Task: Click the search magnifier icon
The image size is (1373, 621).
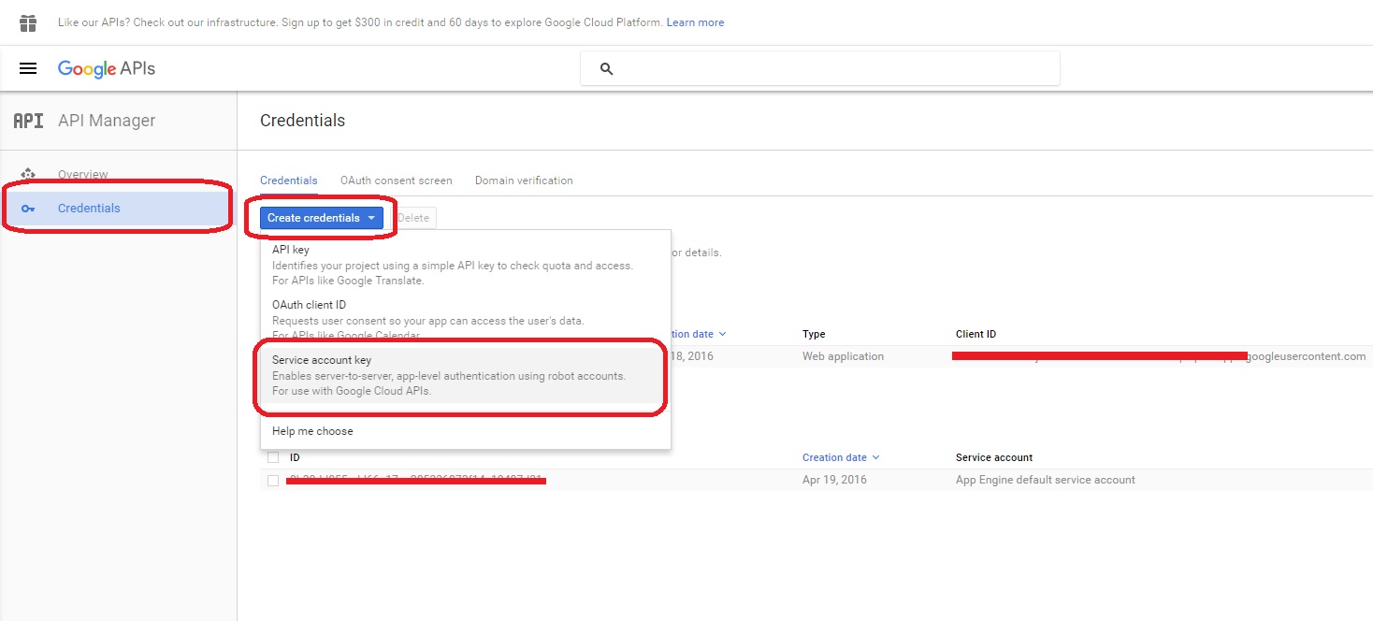Action: point(606,69)
